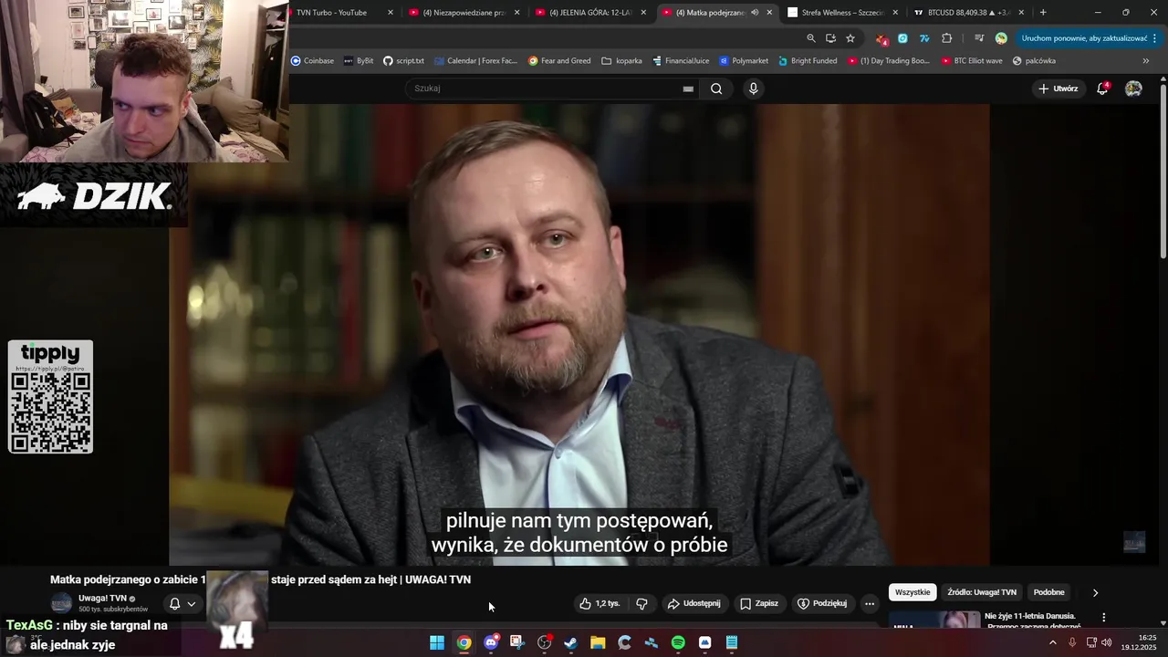
Task: Open the teal circular extension icon
Action: (x=902, y=38)
